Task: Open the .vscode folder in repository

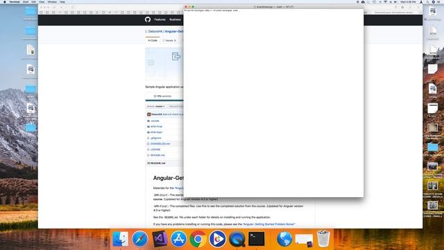Action: click(155, 121)
